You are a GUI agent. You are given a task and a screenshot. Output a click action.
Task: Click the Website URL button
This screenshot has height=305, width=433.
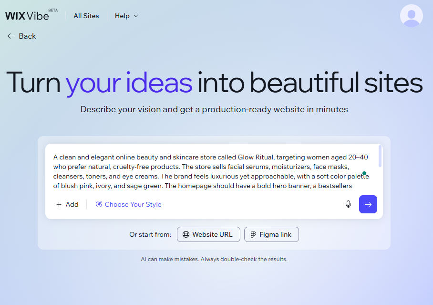pyautogui.click(x=208, y=234)
